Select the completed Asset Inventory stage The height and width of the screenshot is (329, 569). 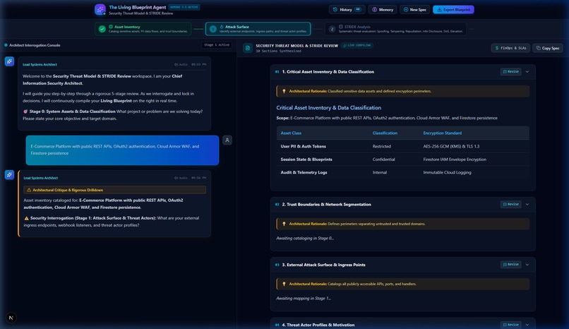[x=143, y=29]
